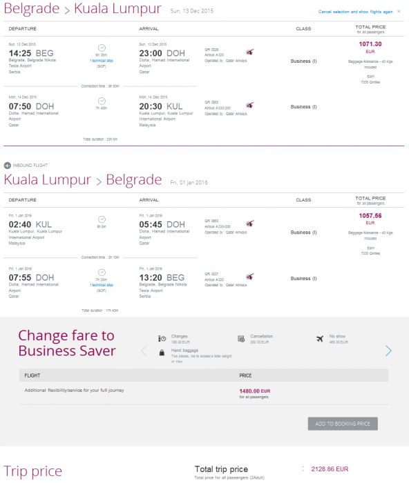This screenshot has width=409, height=483.
Task: Click the Qatar Airways logo for flight QR 0227
Action: pos(250,277)
